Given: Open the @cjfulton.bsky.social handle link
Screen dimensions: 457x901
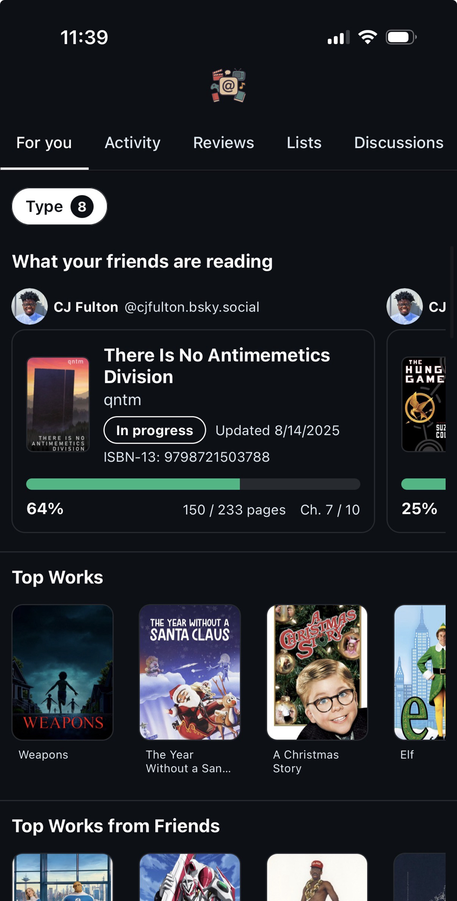Looking at the screenshot, I should (192, 307).
